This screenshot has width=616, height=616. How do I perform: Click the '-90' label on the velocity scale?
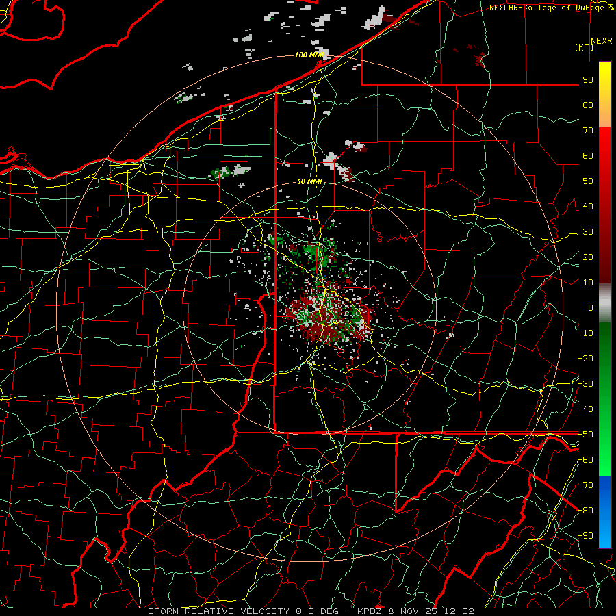pyautogui.click(x=585, y=536)
